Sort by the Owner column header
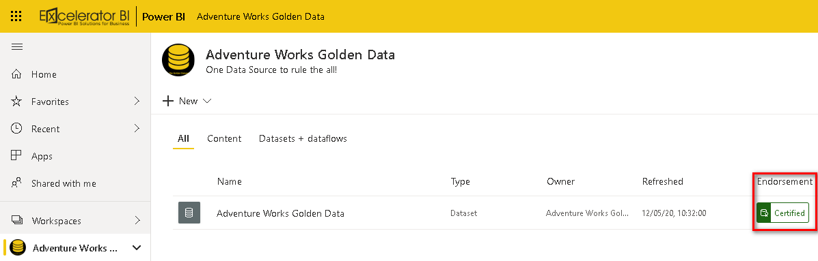The width and height of the screenshot is (818, 261). pyautogui.click(x=560, y=181)
